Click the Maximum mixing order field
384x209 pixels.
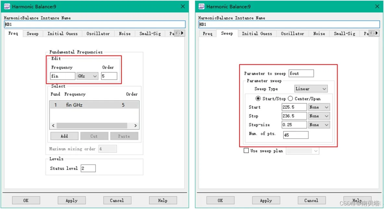(x=107, y=149)
